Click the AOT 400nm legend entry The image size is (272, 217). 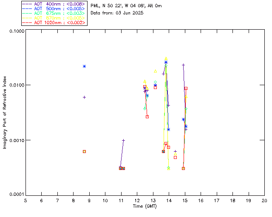click(54, 4)
